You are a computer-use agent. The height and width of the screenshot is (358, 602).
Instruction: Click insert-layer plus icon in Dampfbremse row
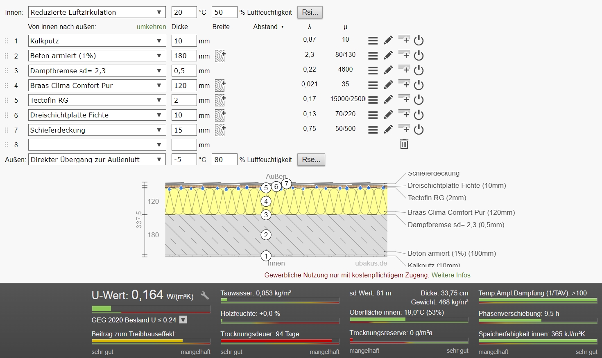[x=404, y=70]
